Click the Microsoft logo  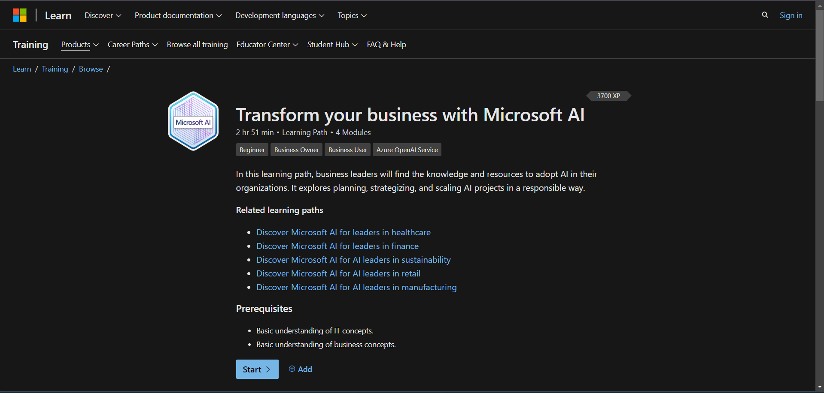pos(20,15)
